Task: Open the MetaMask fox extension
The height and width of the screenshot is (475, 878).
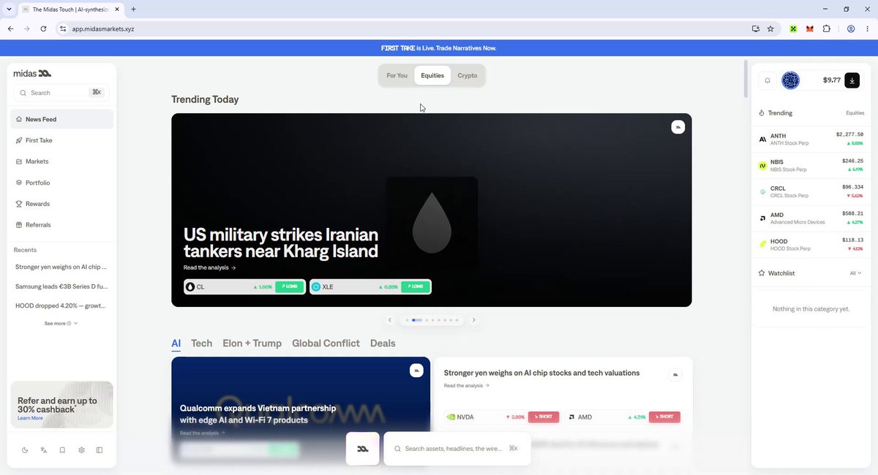Action: tap(810, 28)
